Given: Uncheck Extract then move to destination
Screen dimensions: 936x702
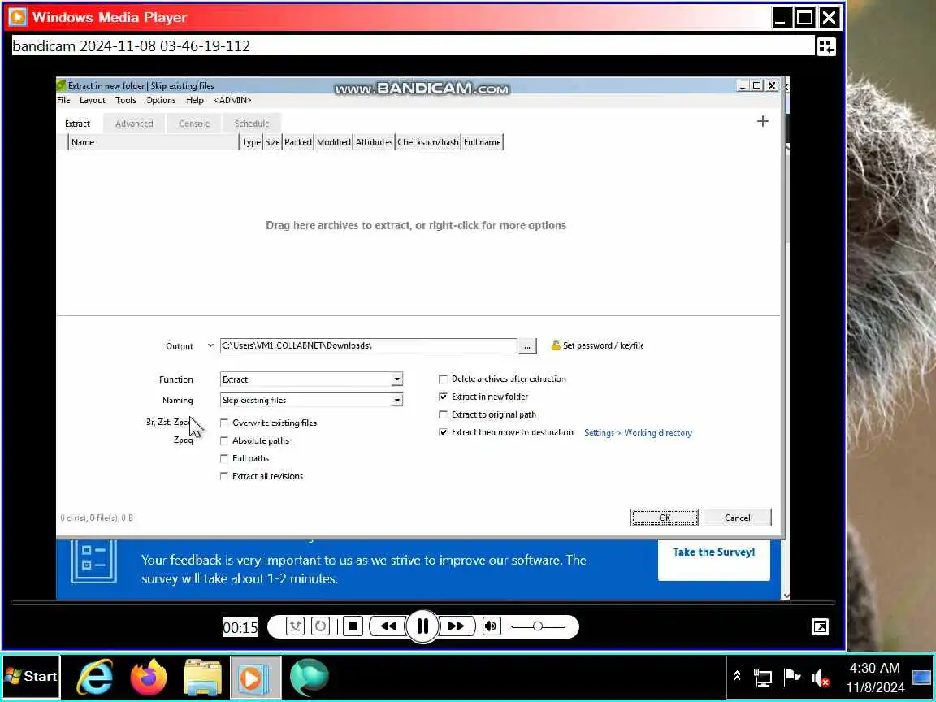Looking at the screenshot, I should pos(443,432).
